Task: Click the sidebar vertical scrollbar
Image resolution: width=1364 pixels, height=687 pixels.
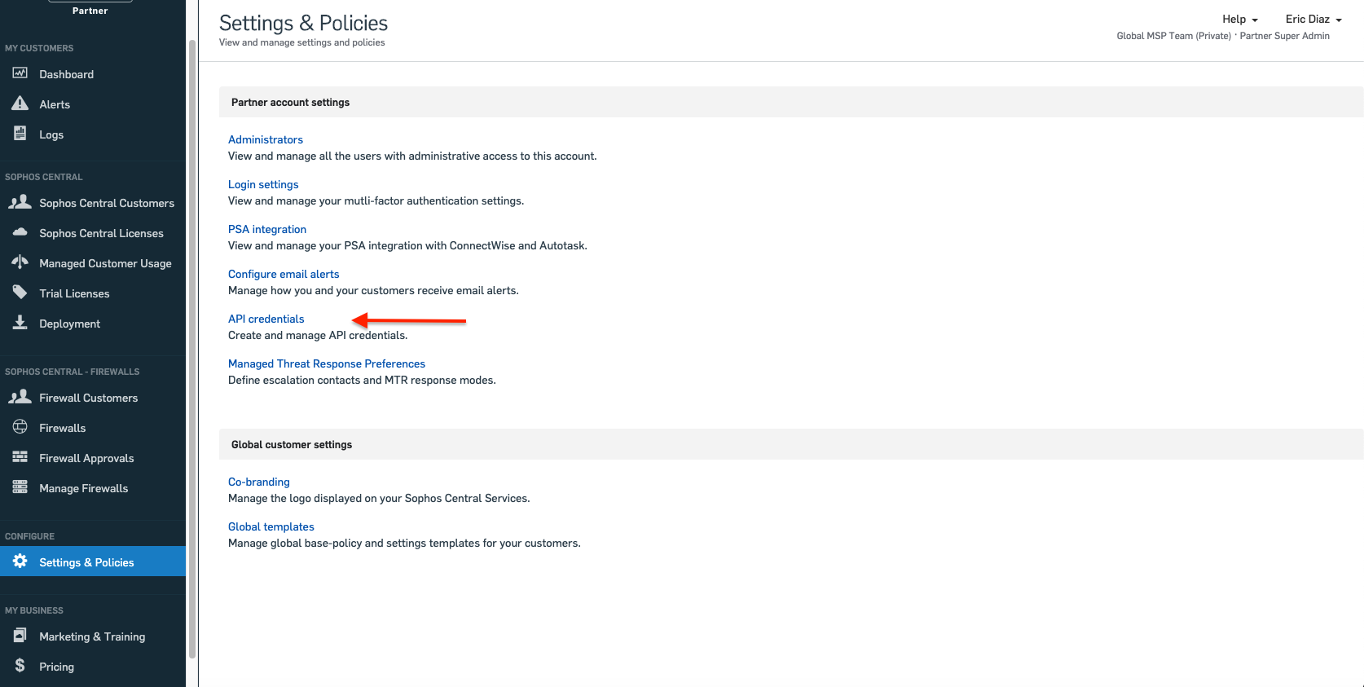Action: pos(192,348)
